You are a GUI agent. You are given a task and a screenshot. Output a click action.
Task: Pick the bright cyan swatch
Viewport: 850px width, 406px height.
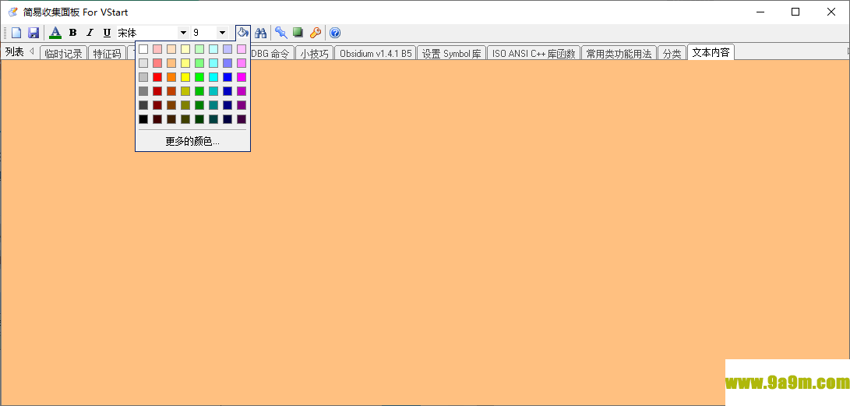(213, 77)
